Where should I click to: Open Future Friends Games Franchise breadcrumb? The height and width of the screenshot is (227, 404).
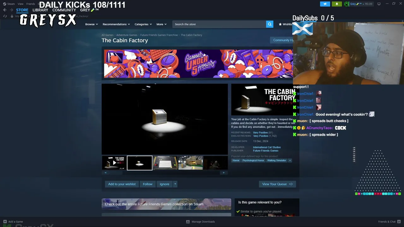point(159,35)
